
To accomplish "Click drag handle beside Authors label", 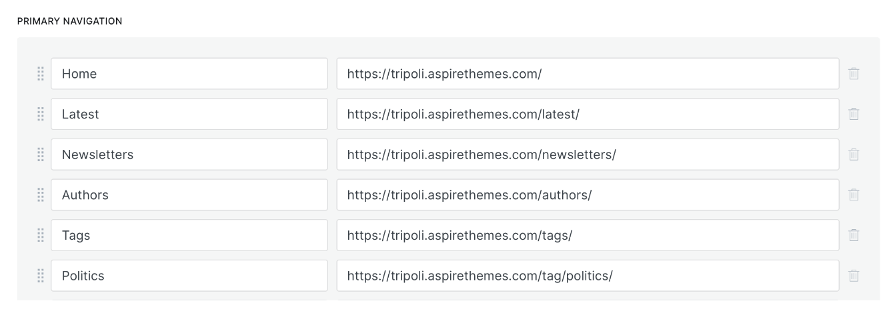I will pos(40,195).
